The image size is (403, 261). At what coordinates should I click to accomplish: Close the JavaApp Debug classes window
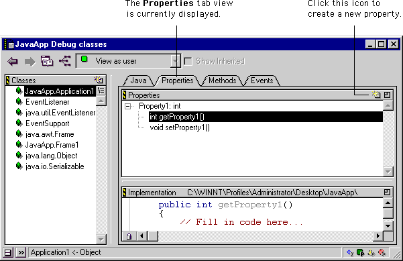393,44
